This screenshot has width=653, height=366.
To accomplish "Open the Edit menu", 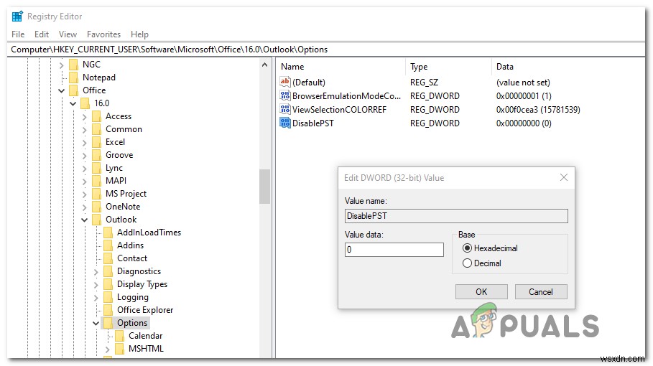I will [x=42, y=34].
